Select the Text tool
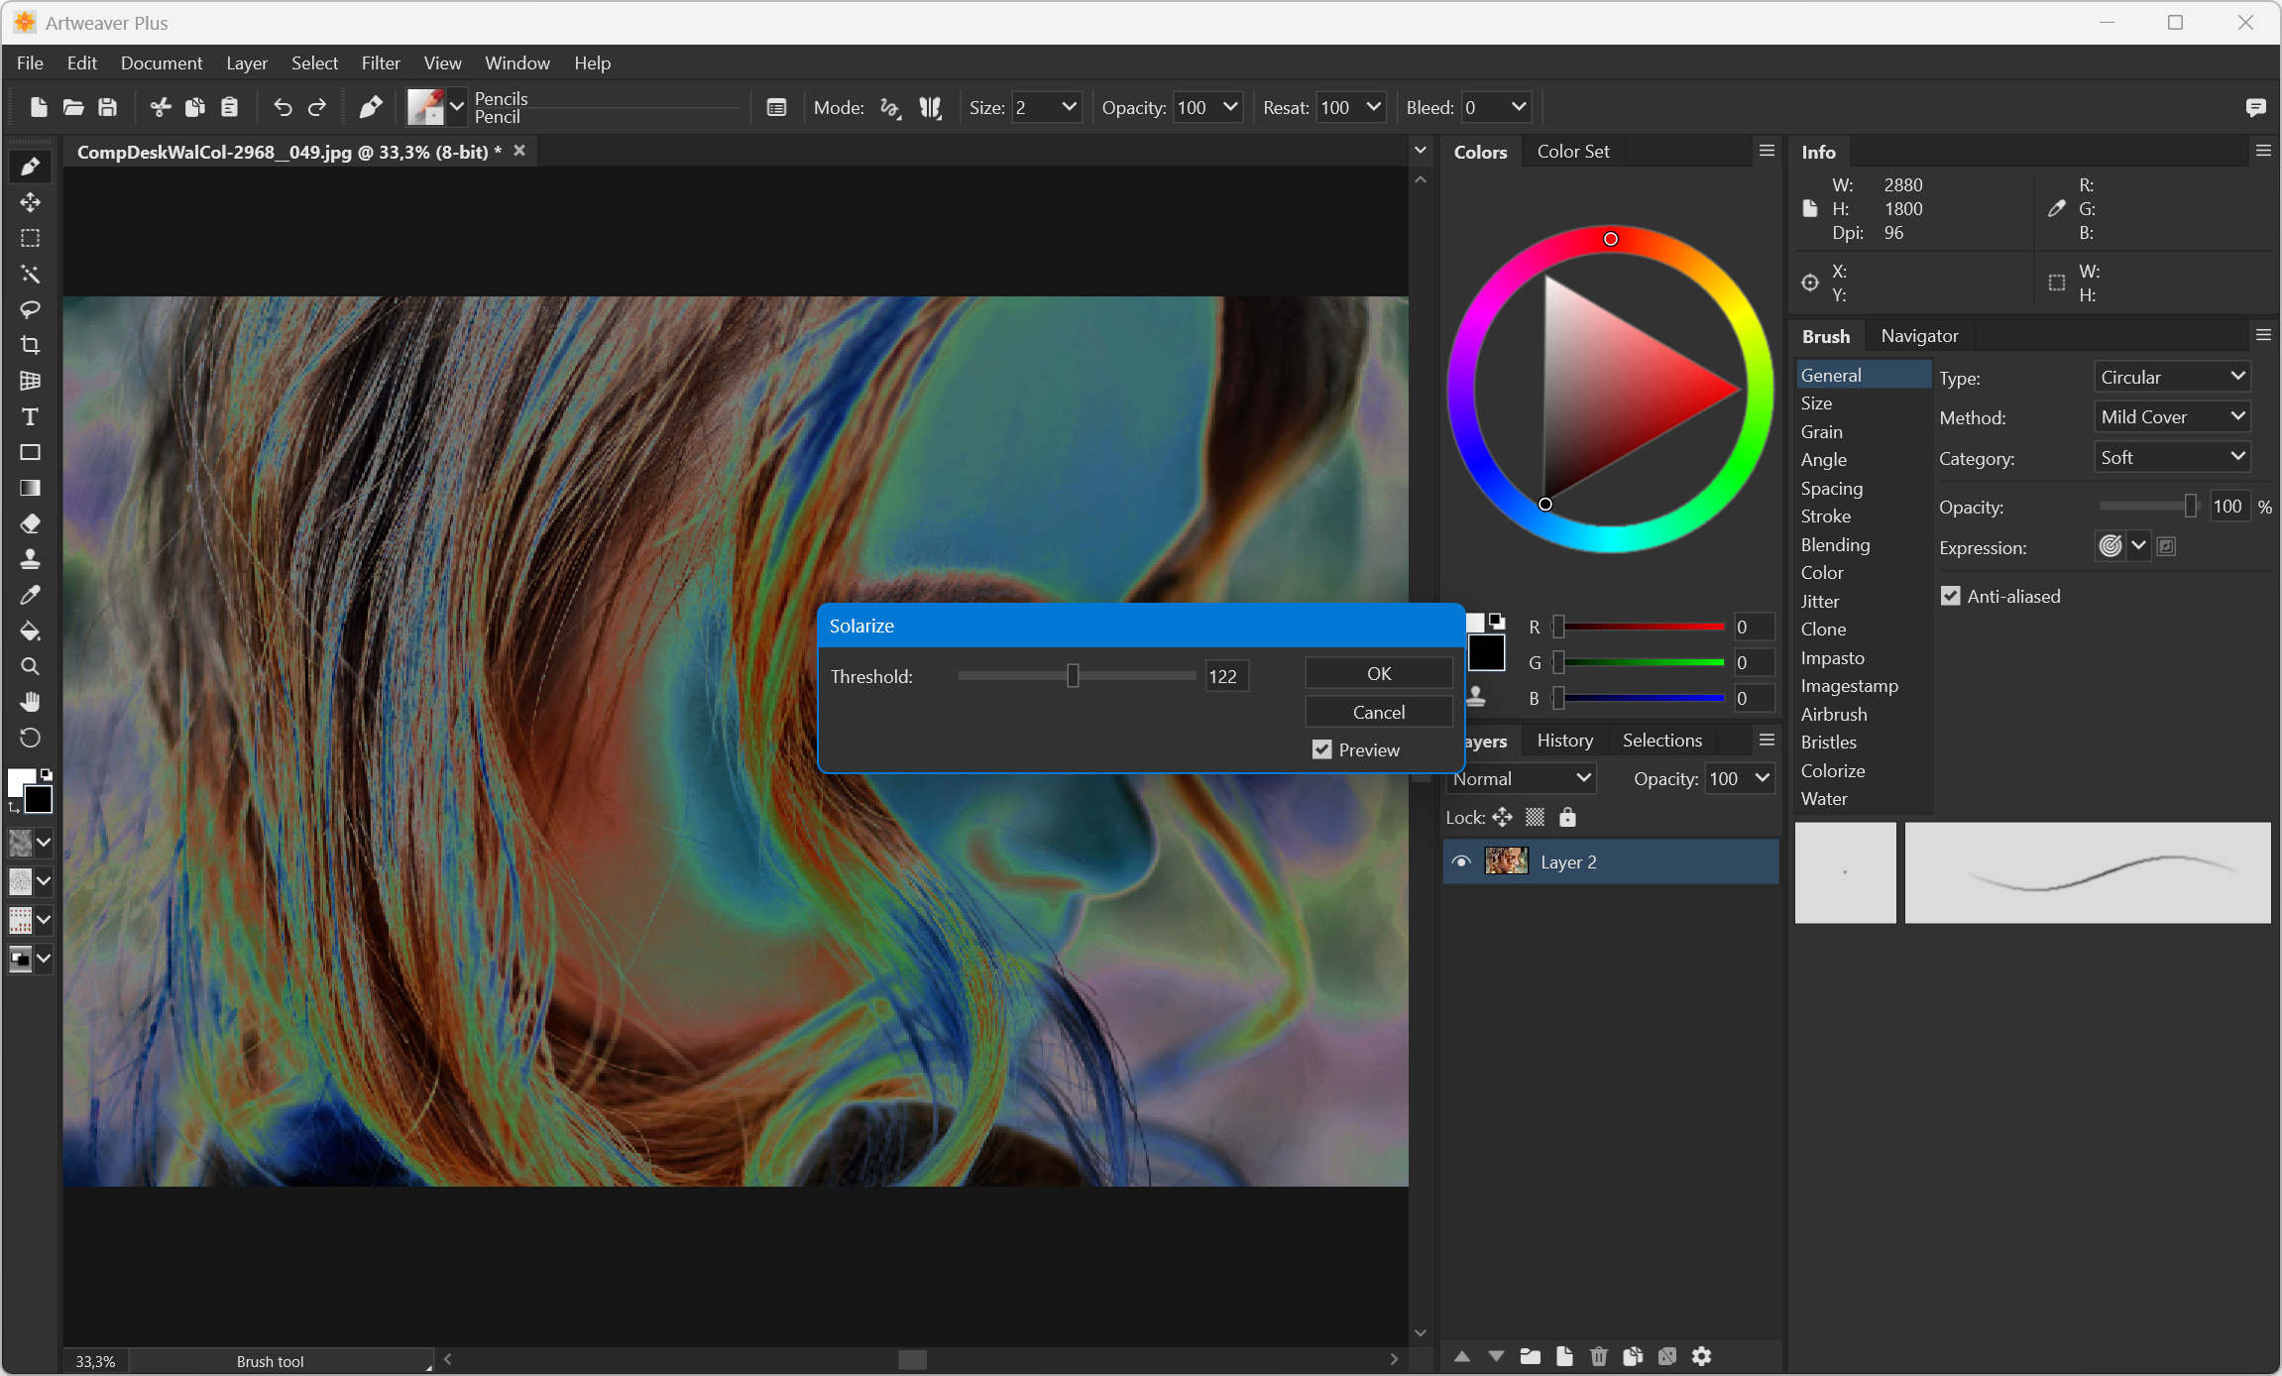 click(30, 416)
